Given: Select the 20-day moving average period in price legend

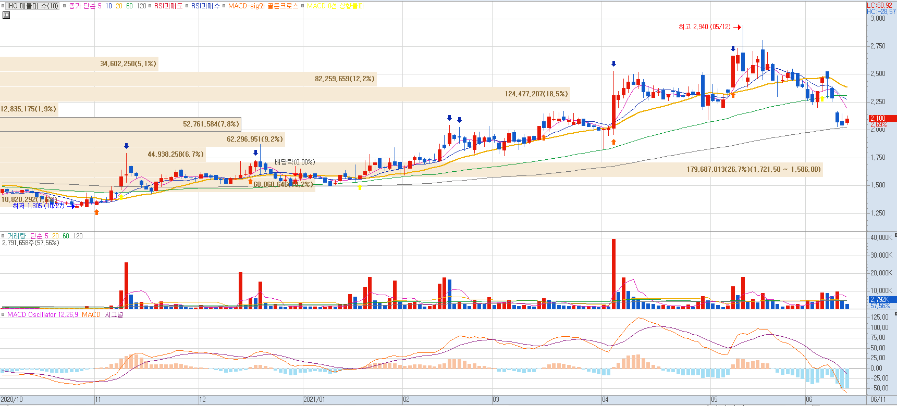Looking at the screenshot, I should coord(119,6).
